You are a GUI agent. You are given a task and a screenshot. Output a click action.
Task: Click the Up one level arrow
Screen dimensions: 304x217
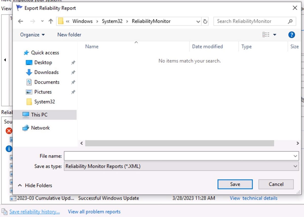51,21
